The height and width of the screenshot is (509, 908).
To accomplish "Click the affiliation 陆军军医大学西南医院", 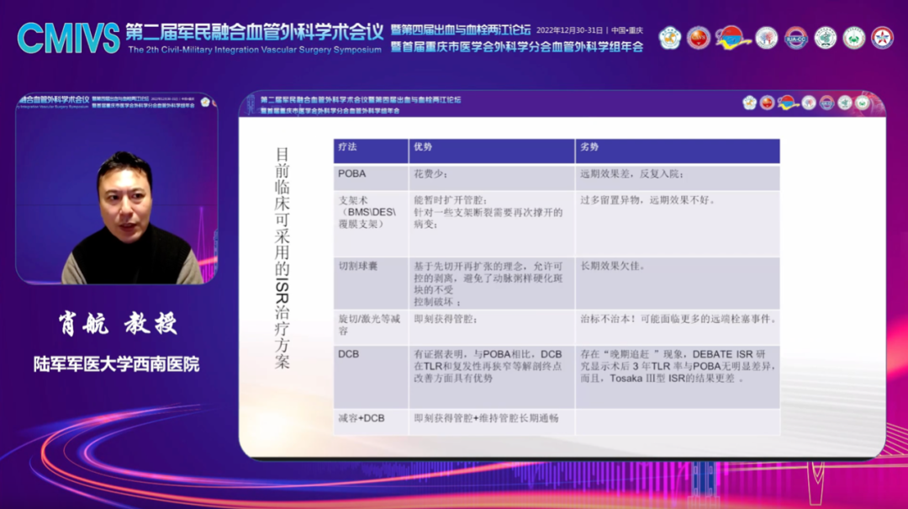I will coord(116,364).
